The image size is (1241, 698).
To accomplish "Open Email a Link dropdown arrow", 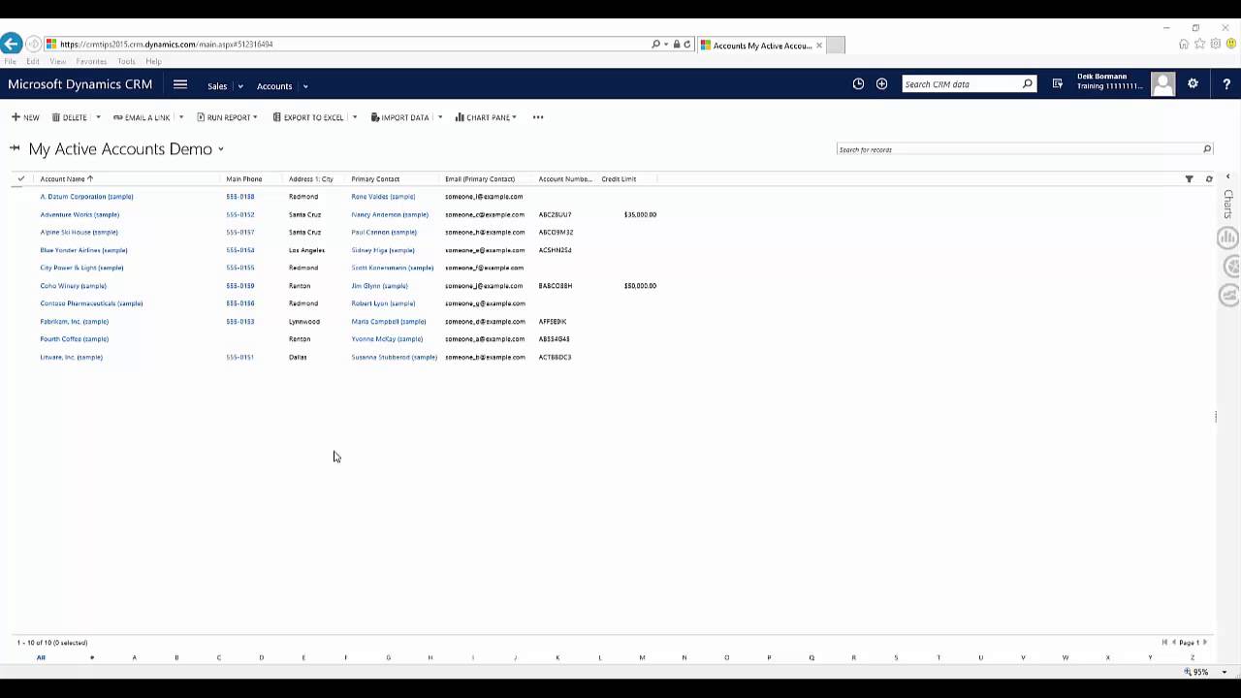I will 181,117.
